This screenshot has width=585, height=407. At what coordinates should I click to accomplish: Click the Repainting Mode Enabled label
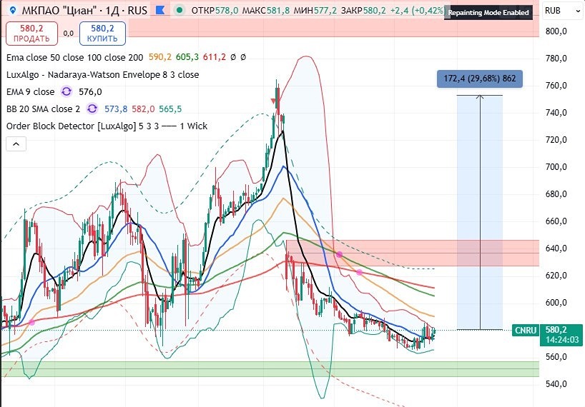click(488, 12)
